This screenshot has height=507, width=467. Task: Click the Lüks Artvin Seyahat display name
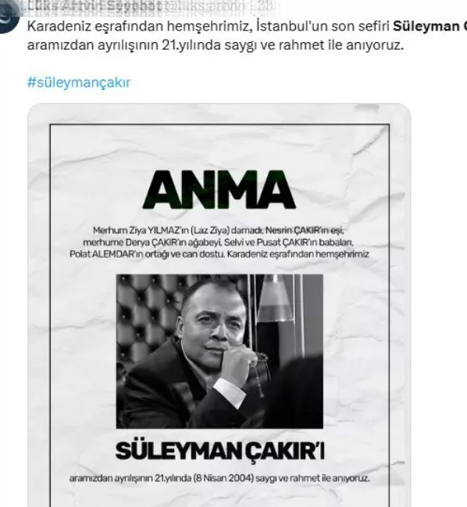click(x=94, y=6)
